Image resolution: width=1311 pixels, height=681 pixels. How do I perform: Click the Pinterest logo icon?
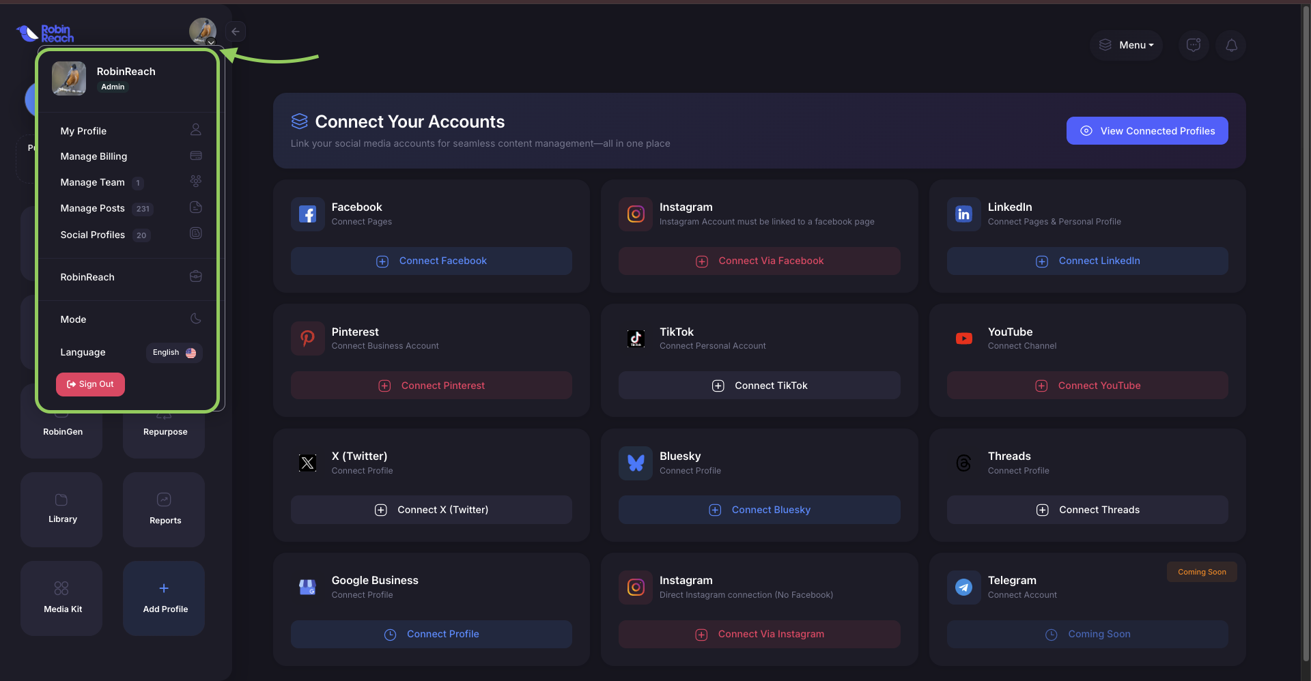(308, 338)
